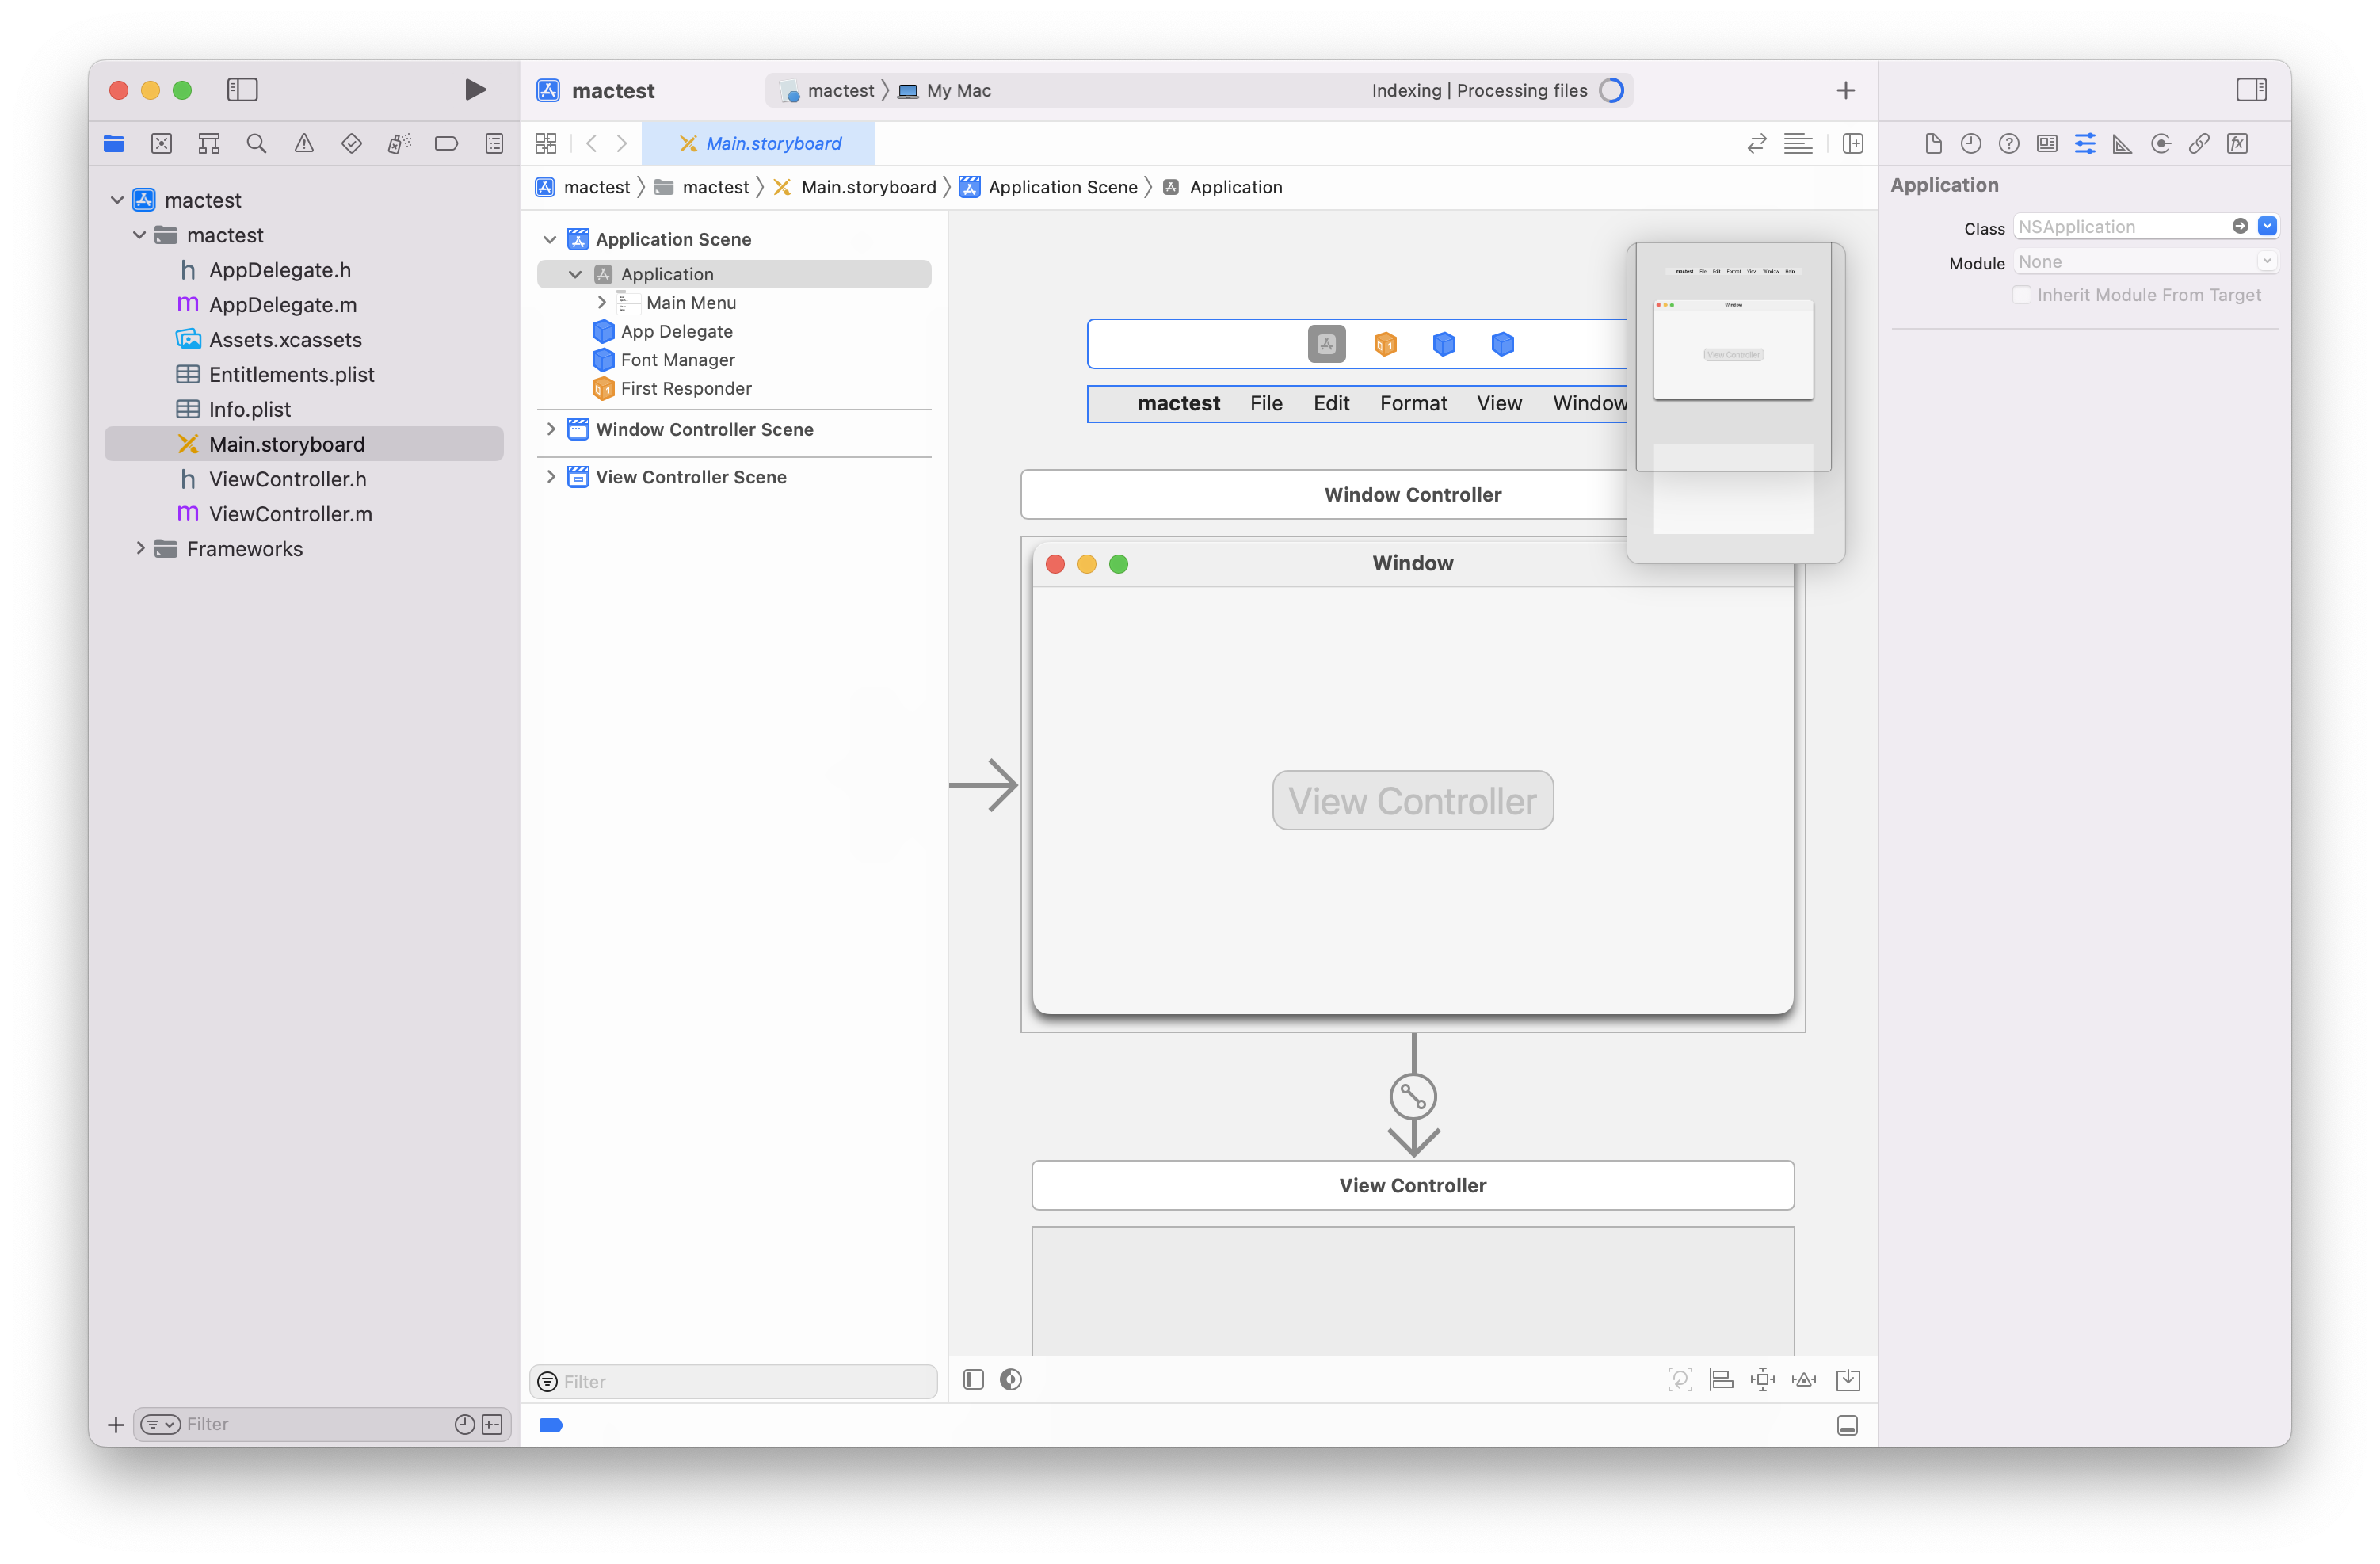This screenshot has height=1564, width=2380.
Task: Click Application Scene in the jump bar
Action: 1048,187
